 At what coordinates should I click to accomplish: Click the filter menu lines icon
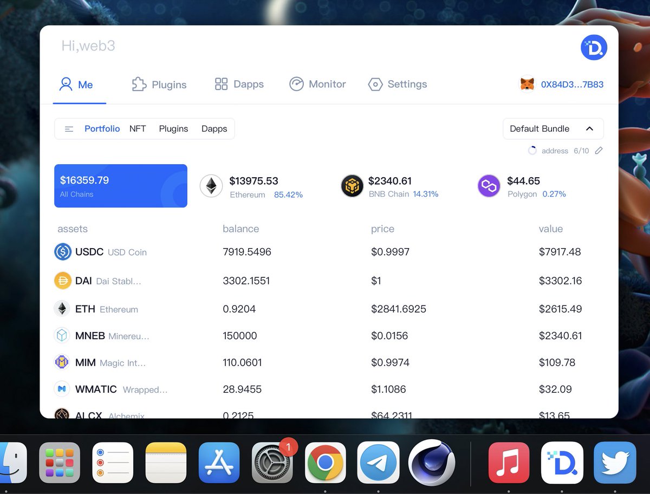(69, 129)
